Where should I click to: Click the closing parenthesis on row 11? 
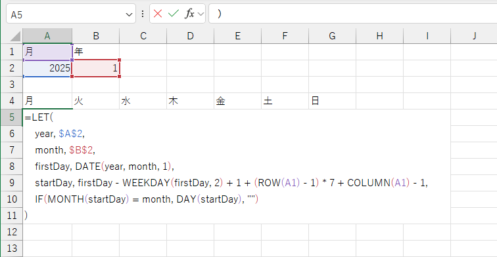(26, 216)
